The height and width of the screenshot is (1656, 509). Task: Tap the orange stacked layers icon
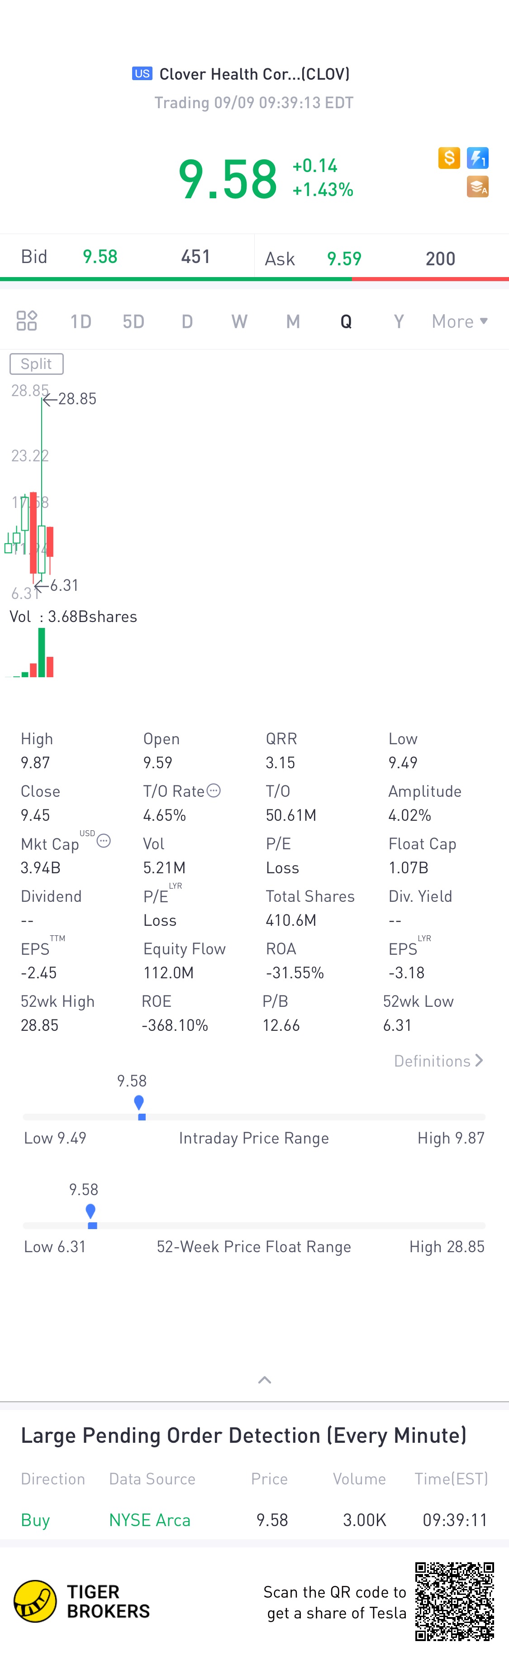[477, 187]
